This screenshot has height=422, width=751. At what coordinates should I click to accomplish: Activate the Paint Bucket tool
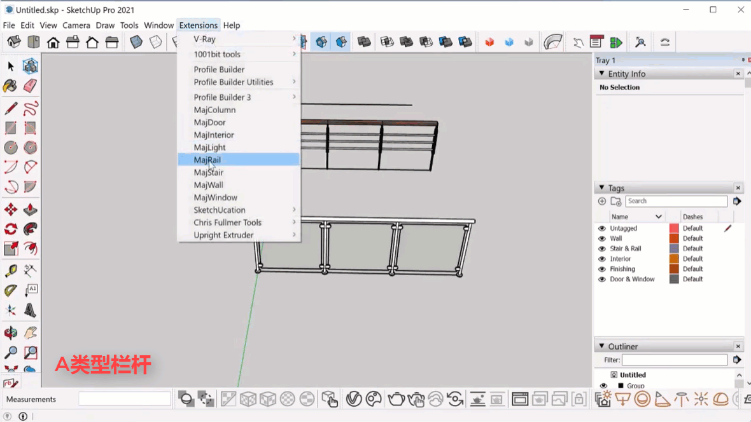10,86
